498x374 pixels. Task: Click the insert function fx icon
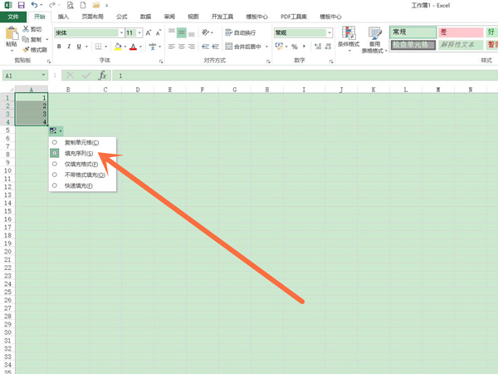click(x=103, y=76)
